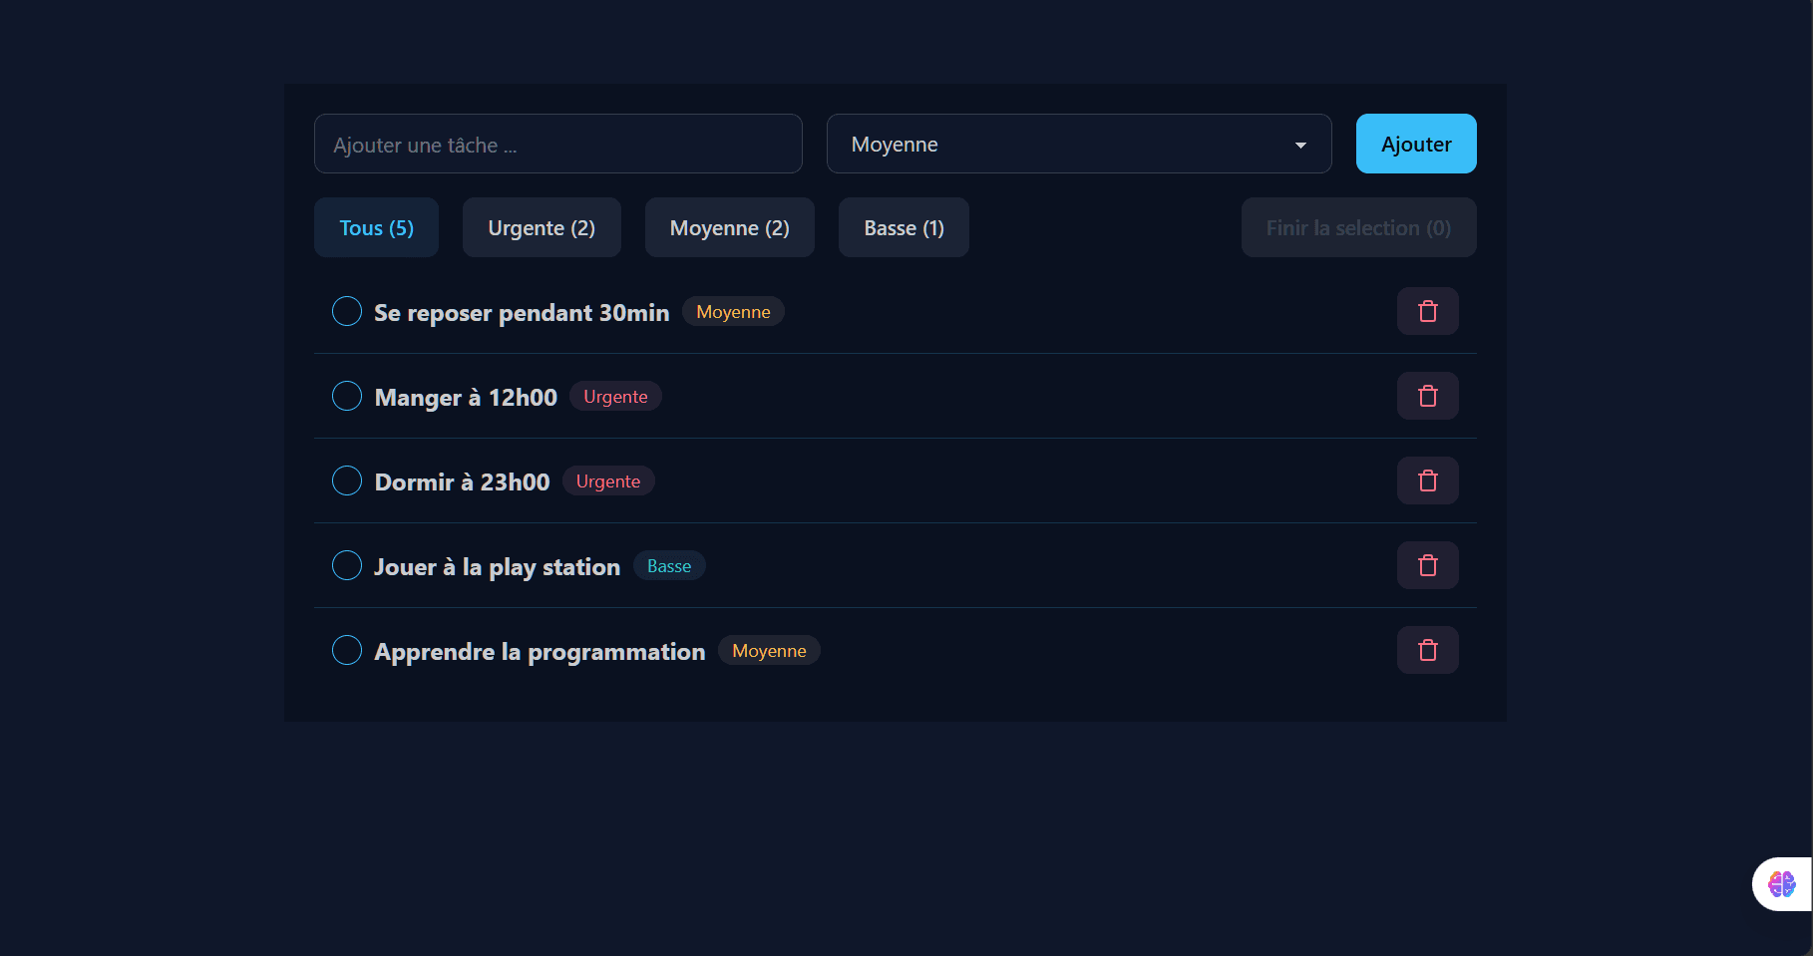Click the 'Dormir à 23h00' task title

click(x=462, y=482)
